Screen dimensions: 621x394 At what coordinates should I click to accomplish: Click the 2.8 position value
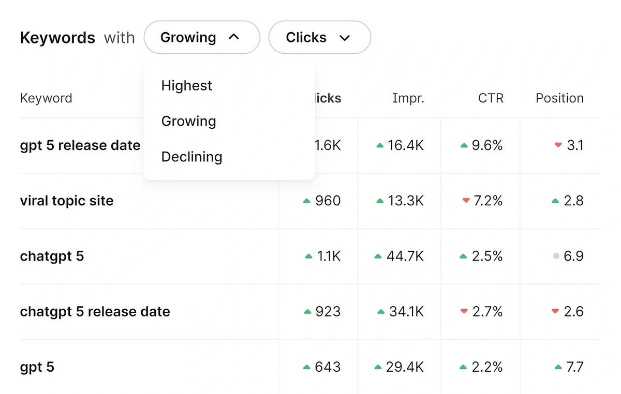(574, 201)
